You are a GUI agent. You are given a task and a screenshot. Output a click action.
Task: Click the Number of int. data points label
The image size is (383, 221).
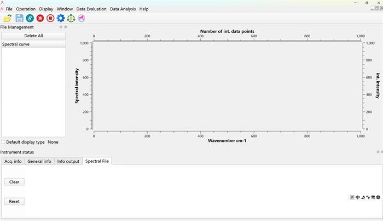coord(227,31)
